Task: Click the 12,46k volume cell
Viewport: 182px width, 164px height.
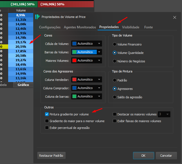Action: (x=21, y=29)
